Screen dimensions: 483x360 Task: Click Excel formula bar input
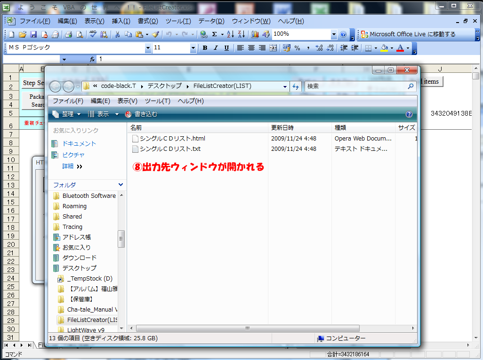click(x=288, y=59)
